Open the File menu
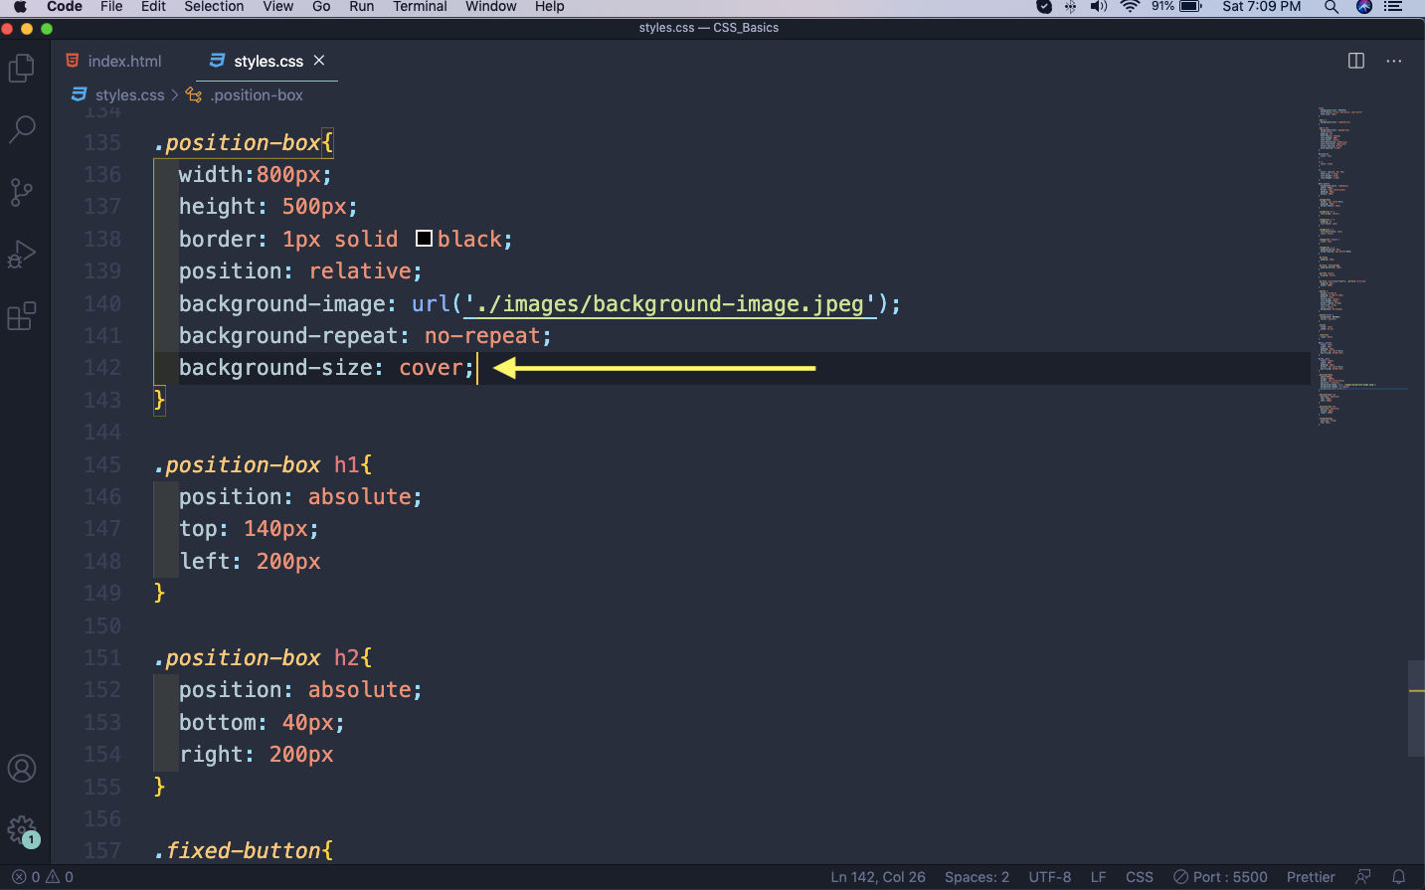The image size is (1425, 890). [111, 6]
